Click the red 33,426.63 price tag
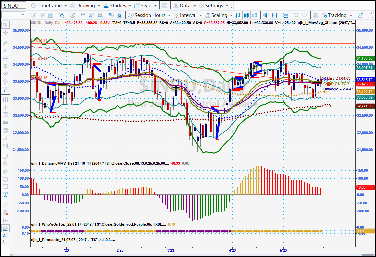 [x=365, y=84]
